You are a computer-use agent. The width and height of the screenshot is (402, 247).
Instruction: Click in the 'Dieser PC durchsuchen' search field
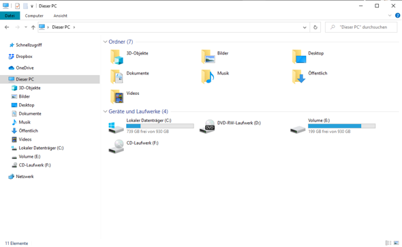361,27
